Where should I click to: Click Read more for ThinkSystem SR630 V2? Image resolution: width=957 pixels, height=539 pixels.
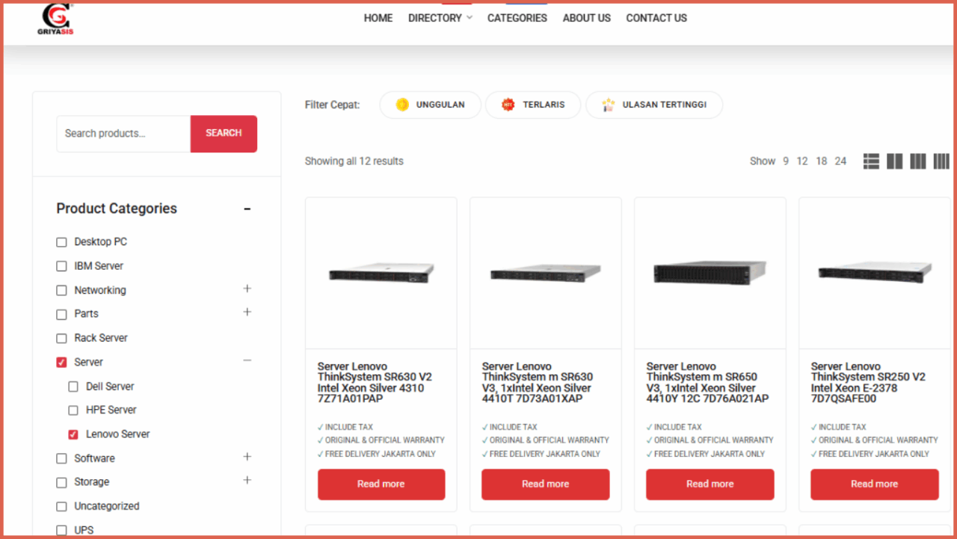(381, 484)
